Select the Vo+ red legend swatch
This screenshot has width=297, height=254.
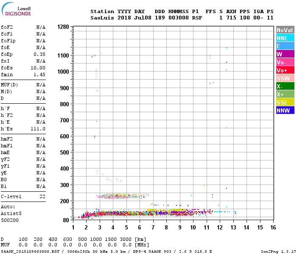pos(285,70)
